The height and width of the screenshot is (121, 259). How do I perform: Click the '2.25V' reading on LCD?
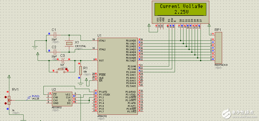[x=181, y=12]
